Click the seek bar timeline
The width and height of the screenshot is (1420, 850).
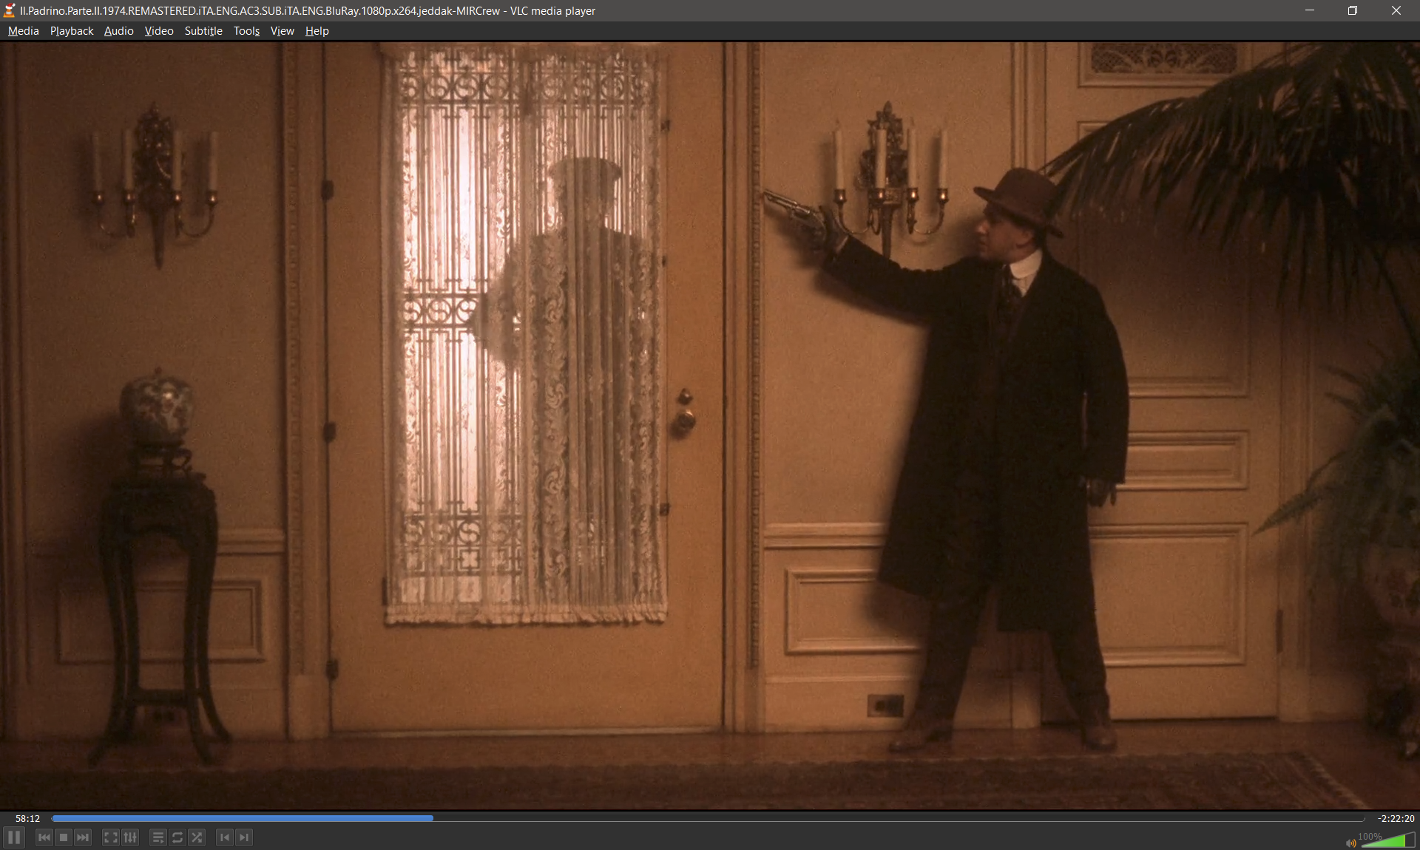[708, 818]
